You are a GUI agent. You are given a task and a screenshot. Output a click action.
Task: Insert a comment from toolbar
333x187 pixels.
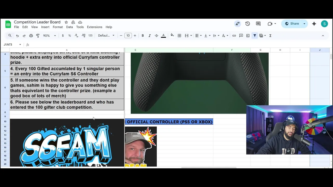241,36
